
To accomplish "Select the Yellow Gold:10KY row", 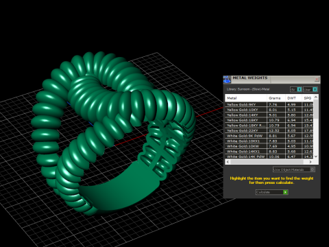I will tap(269, 110).
